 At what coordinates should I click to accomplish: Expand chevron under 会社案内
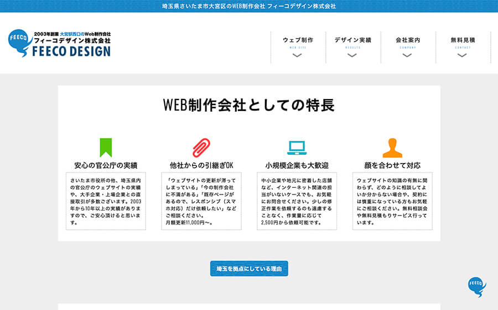click(408, 55)
